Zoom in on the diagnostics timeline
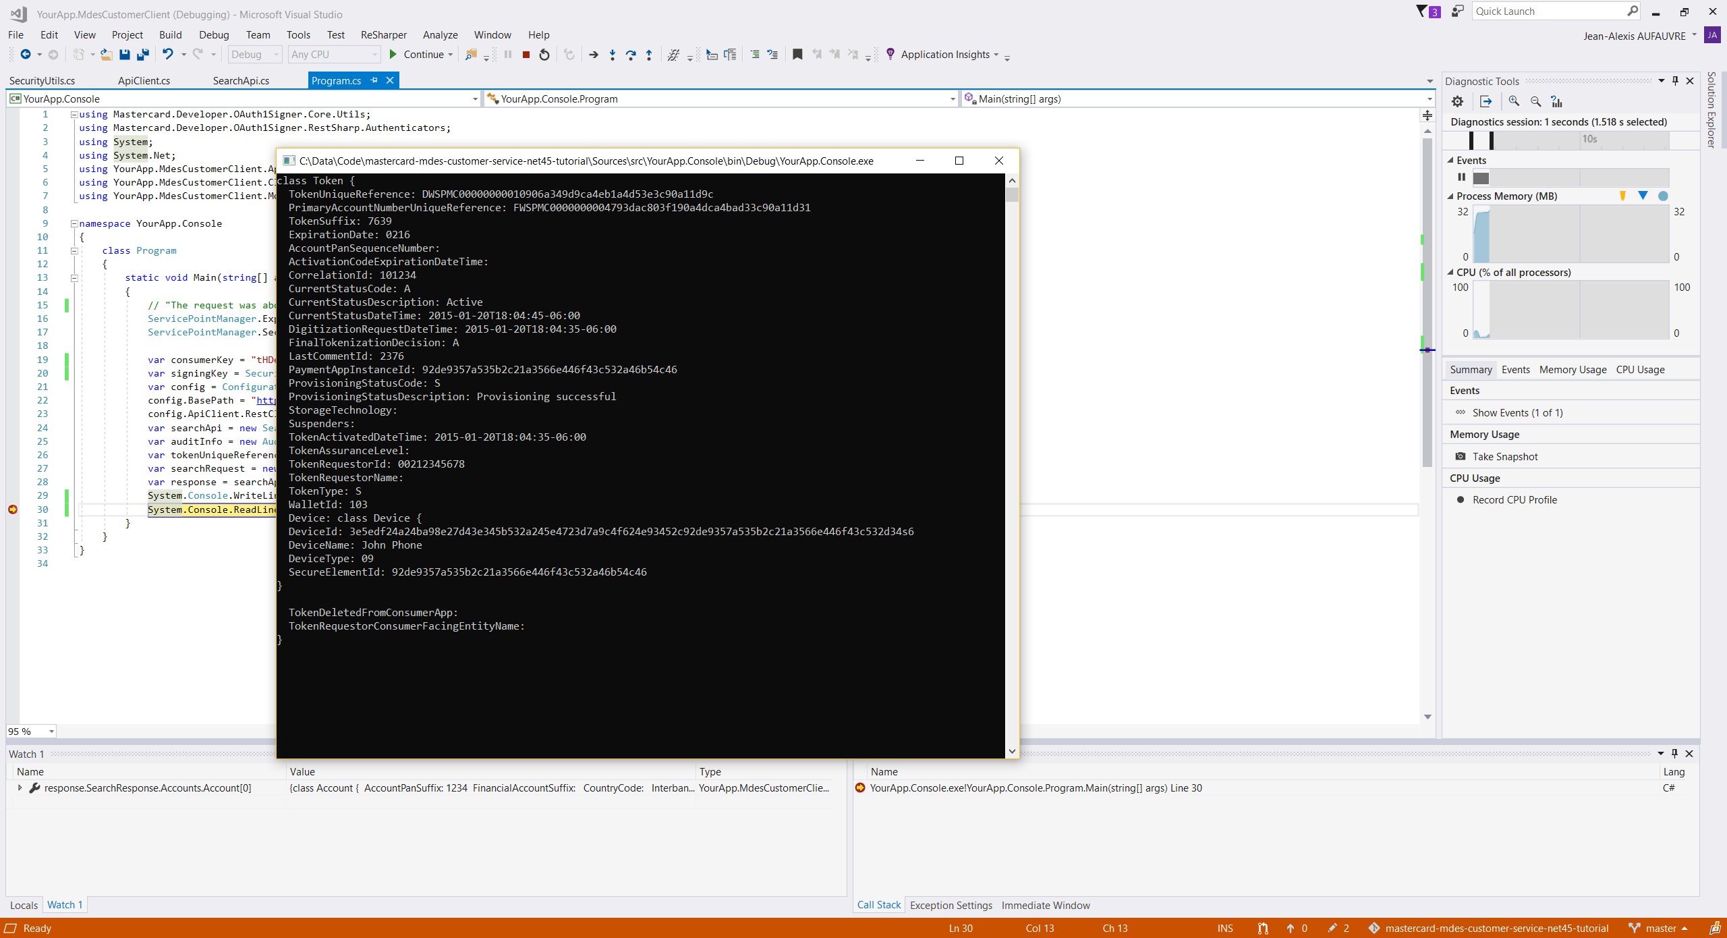This screenshot has height=938, width=1727. coord(1514,101)
